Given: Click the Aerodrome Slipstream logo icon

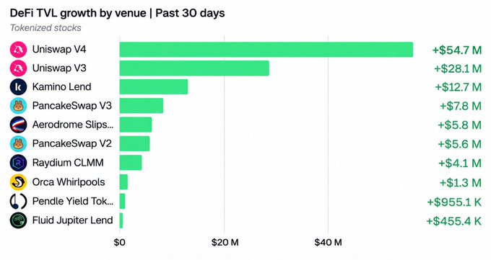Looking at the screenshot, I should [x=18, y=125].
